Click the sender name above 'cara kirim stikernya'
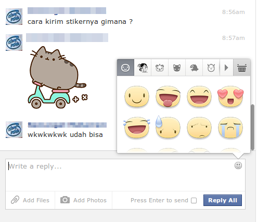Screen dimensions: 257x222 coord(67,10)
